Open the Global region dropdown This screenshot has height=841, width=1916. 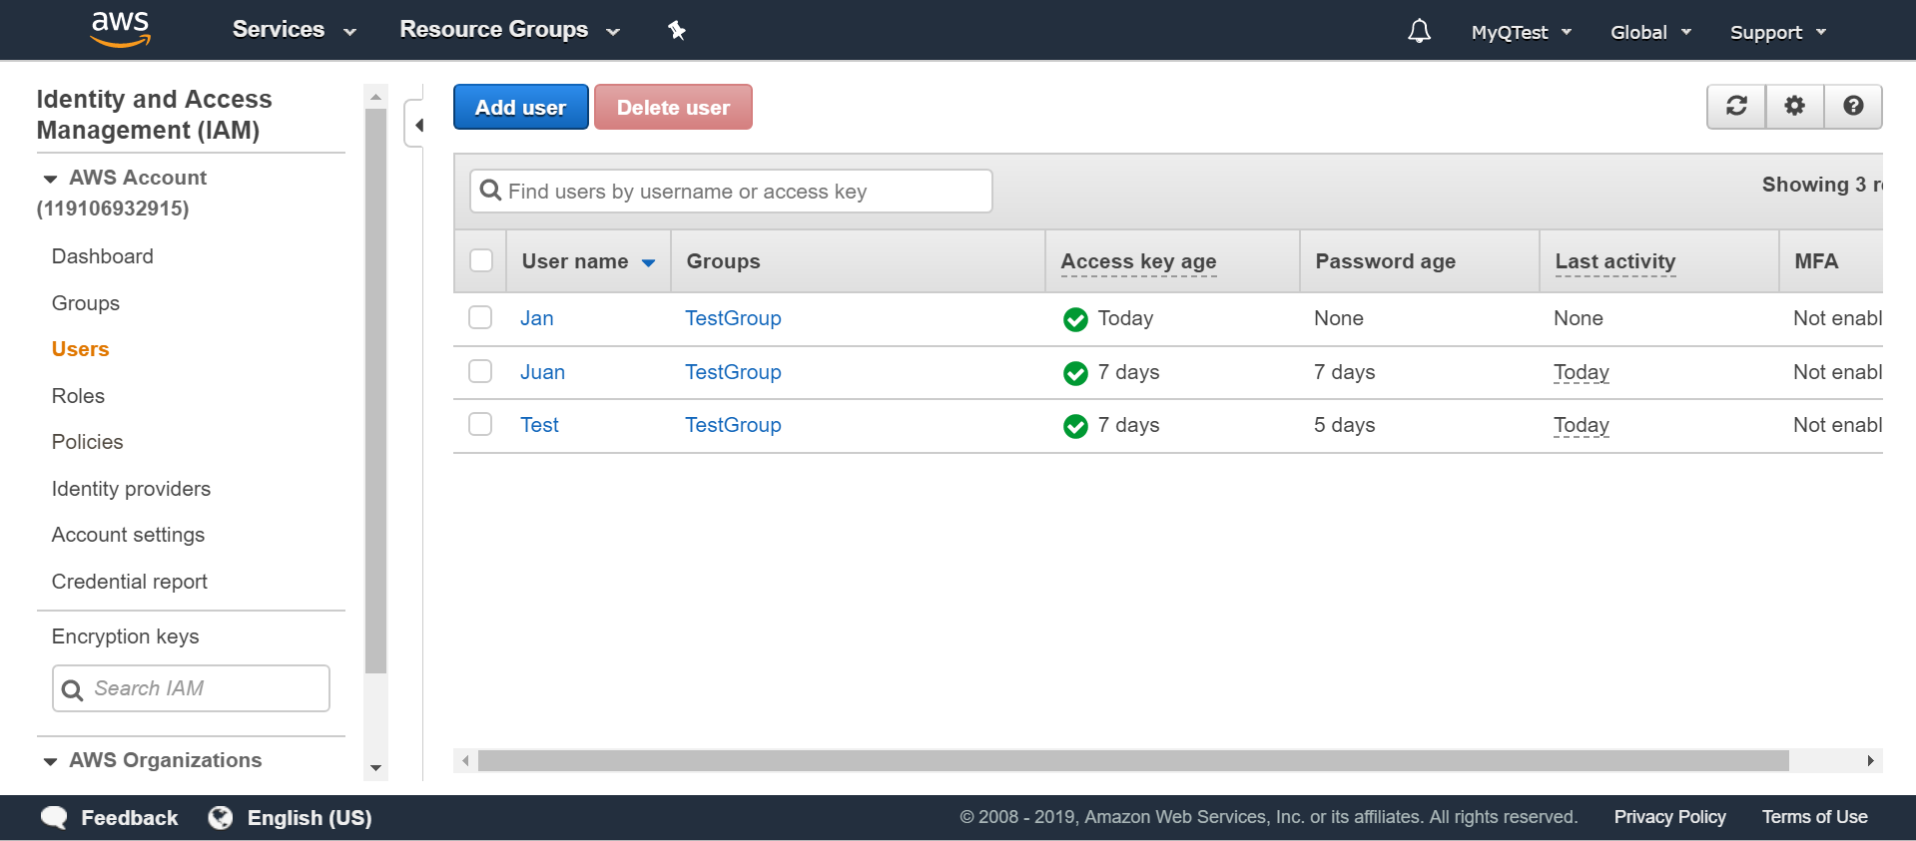click(x=1650, y=32)
